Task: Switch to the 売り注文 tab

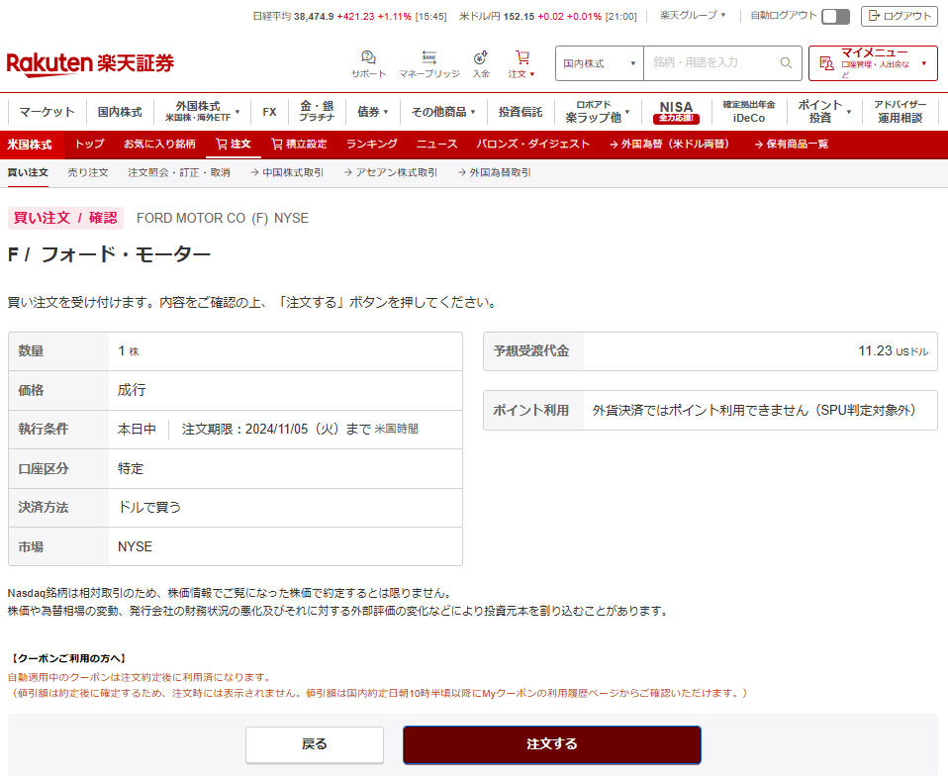Action: pyautogui.click(x=88, y=172)
